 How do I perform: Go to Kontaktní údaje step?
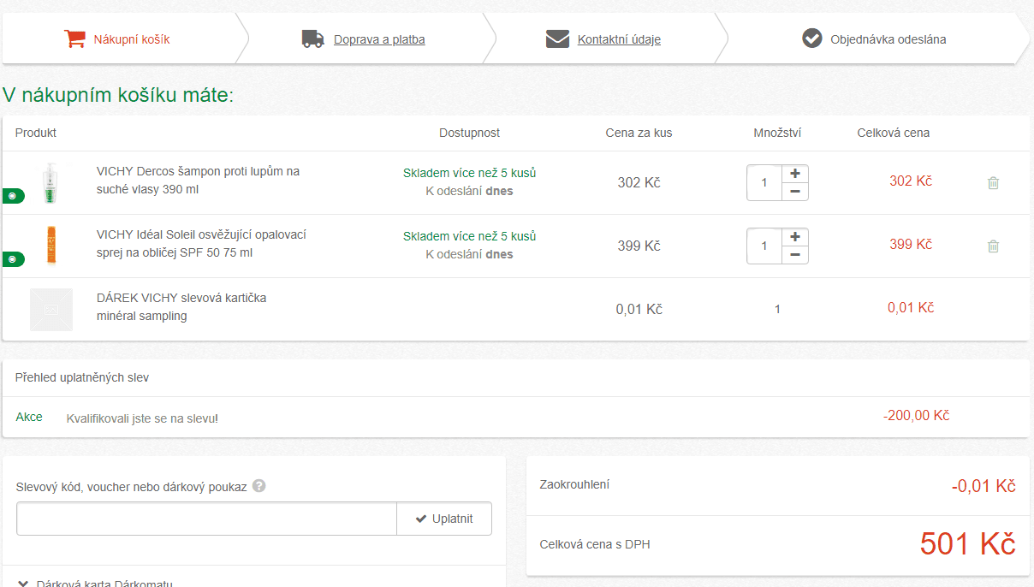pos(619,39)
